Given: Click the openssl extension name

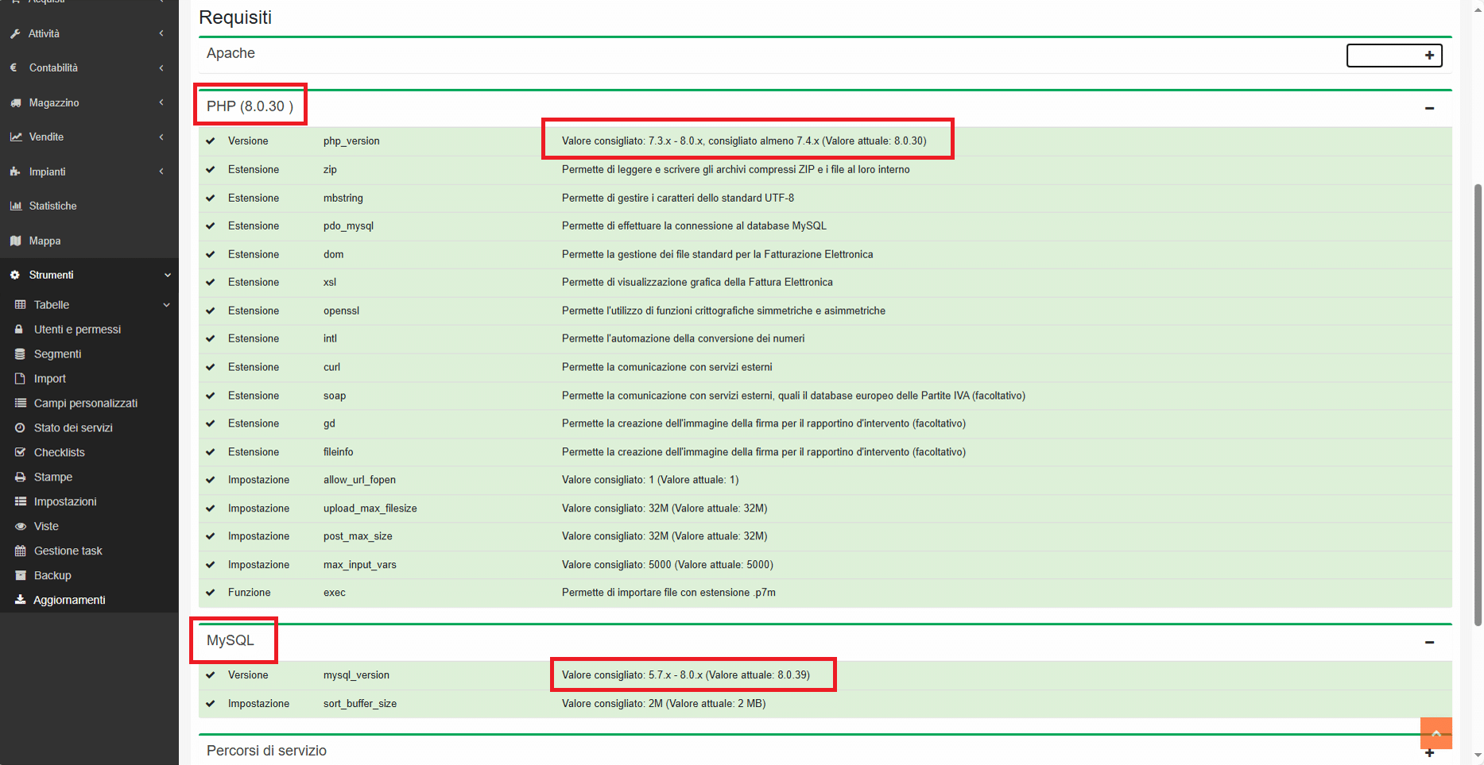Looking at the screenshot, I should tap(341, 311).
